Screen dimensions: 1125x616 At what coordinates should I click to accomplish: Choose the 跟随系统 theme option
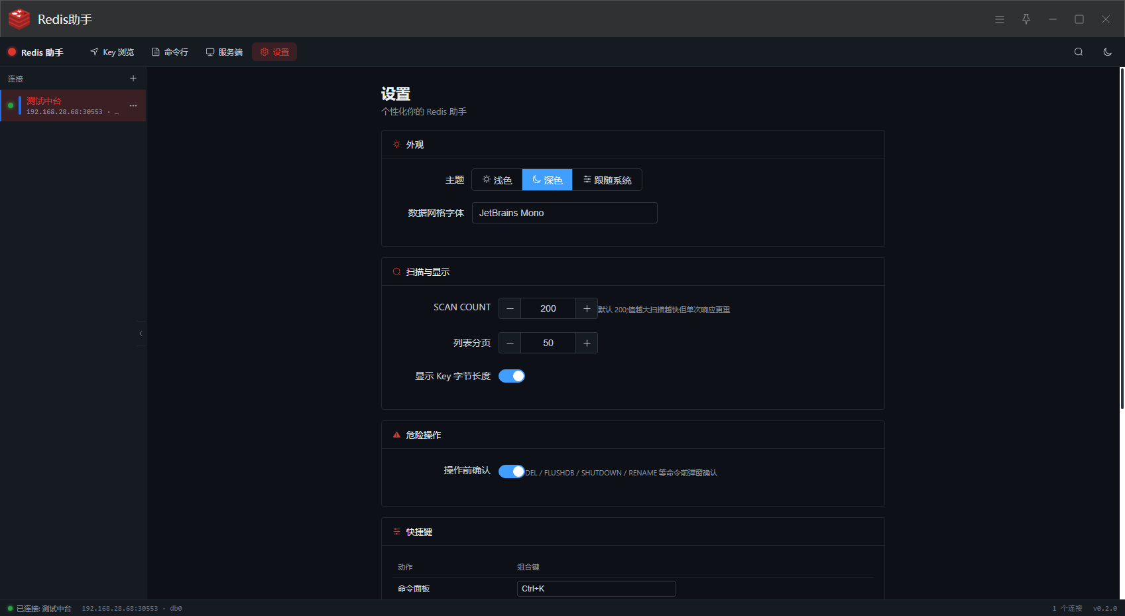pos(607,180)
